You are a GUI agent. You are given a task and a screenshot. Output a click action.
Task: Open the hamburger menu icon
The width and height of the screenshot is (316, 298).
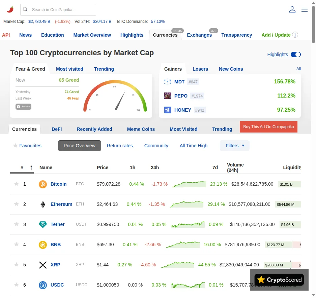pyautogui.click(x=304, y=9)
